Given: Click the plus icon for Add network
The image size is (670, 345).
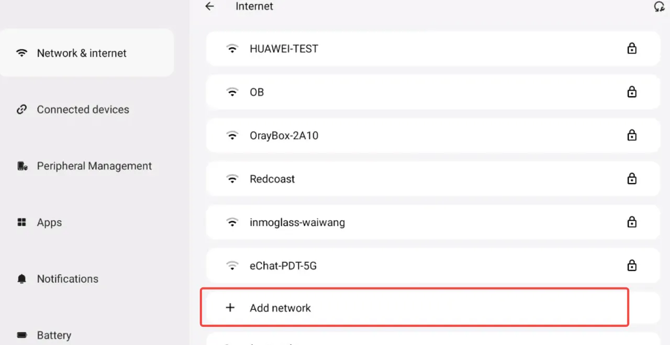Looking at the screenshot, I should pyautogui.click(x=230, y=308).
